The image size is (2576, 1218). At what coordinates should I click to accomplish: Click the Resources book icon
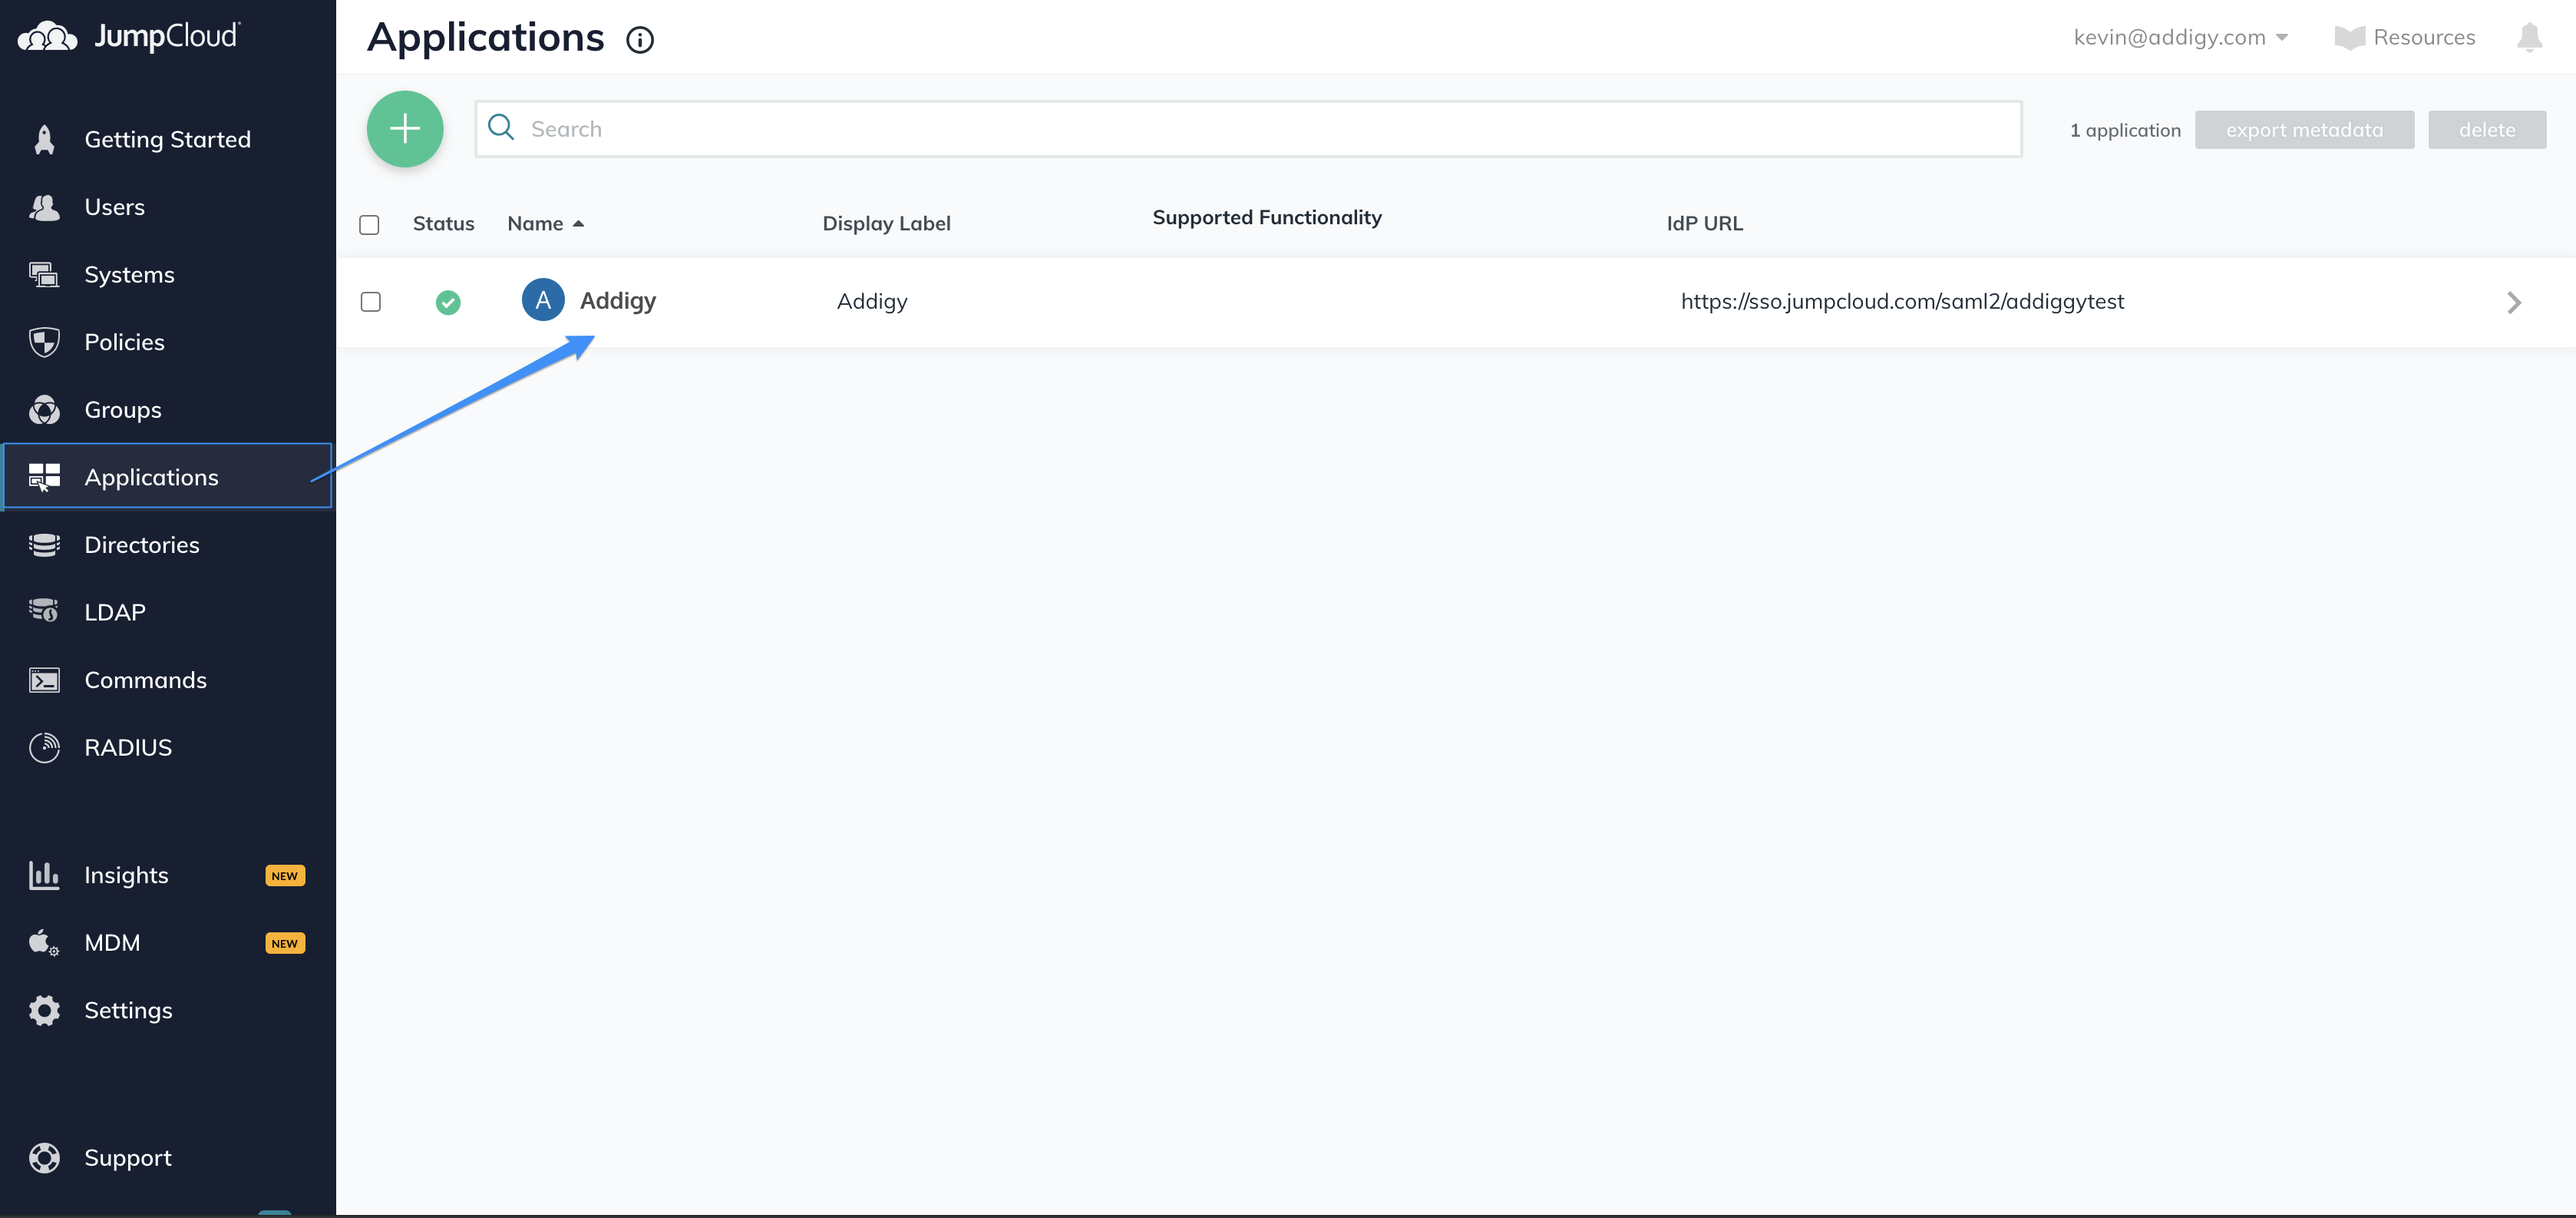pos(2352,37)
